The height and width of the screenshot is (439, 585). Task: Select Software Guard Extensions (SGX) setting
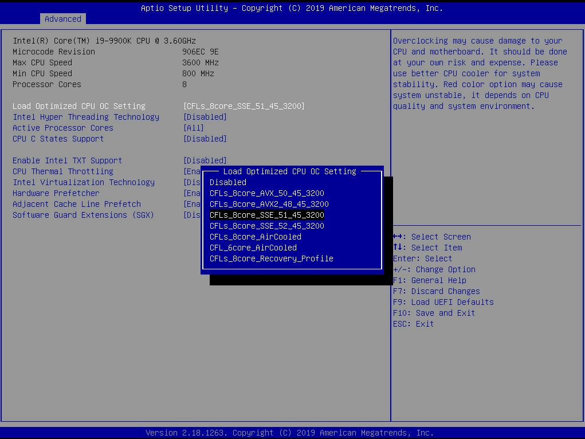tap(83, 215)
